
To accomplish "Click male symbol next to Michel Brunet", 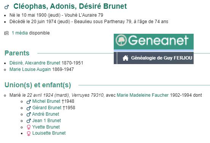I will [29, 102].
